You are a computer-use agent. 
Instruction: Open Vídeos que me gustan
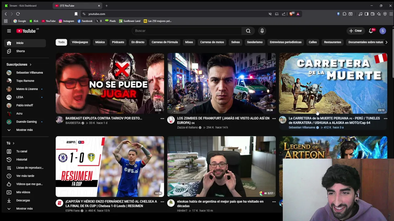(x=25, y=184)
